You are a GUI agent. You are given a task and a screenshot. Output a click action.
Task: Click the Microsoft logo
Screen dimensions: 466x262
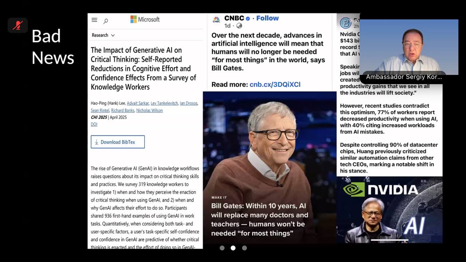[145, 19]
